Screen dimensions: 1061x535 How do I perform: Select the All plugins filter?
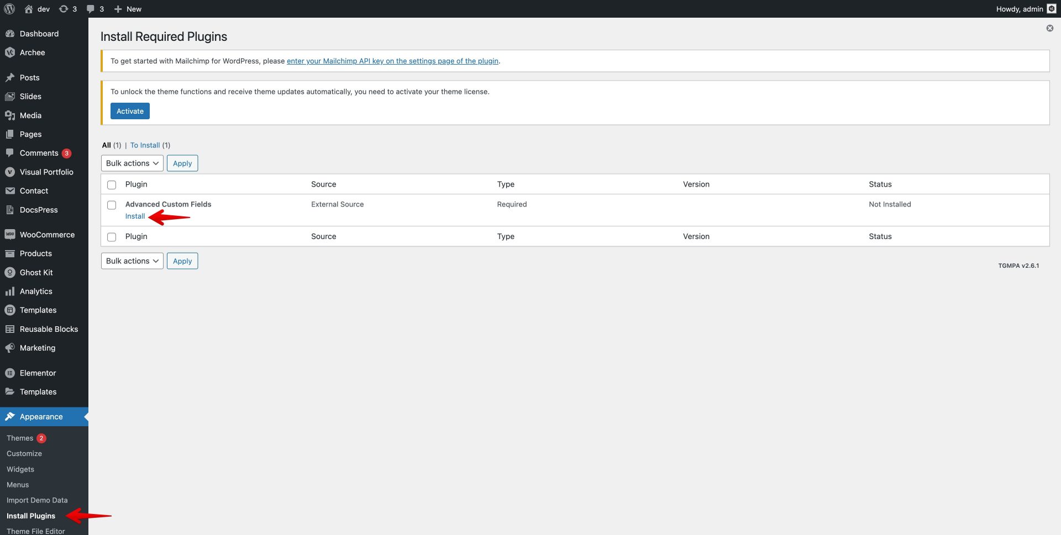(x=106, y=145)
